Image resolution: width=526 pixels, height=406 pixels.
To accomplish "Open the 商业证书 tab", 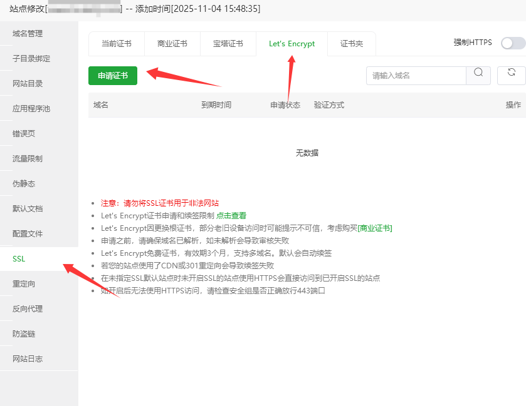I will pos(172,44).
